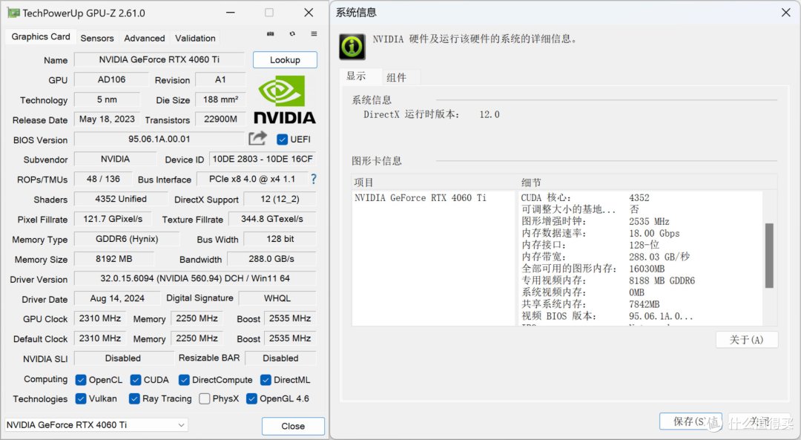
Task: Click the Texture Fillrate 344.8 GTexel/s value
Action: click(x=271, y=219)
